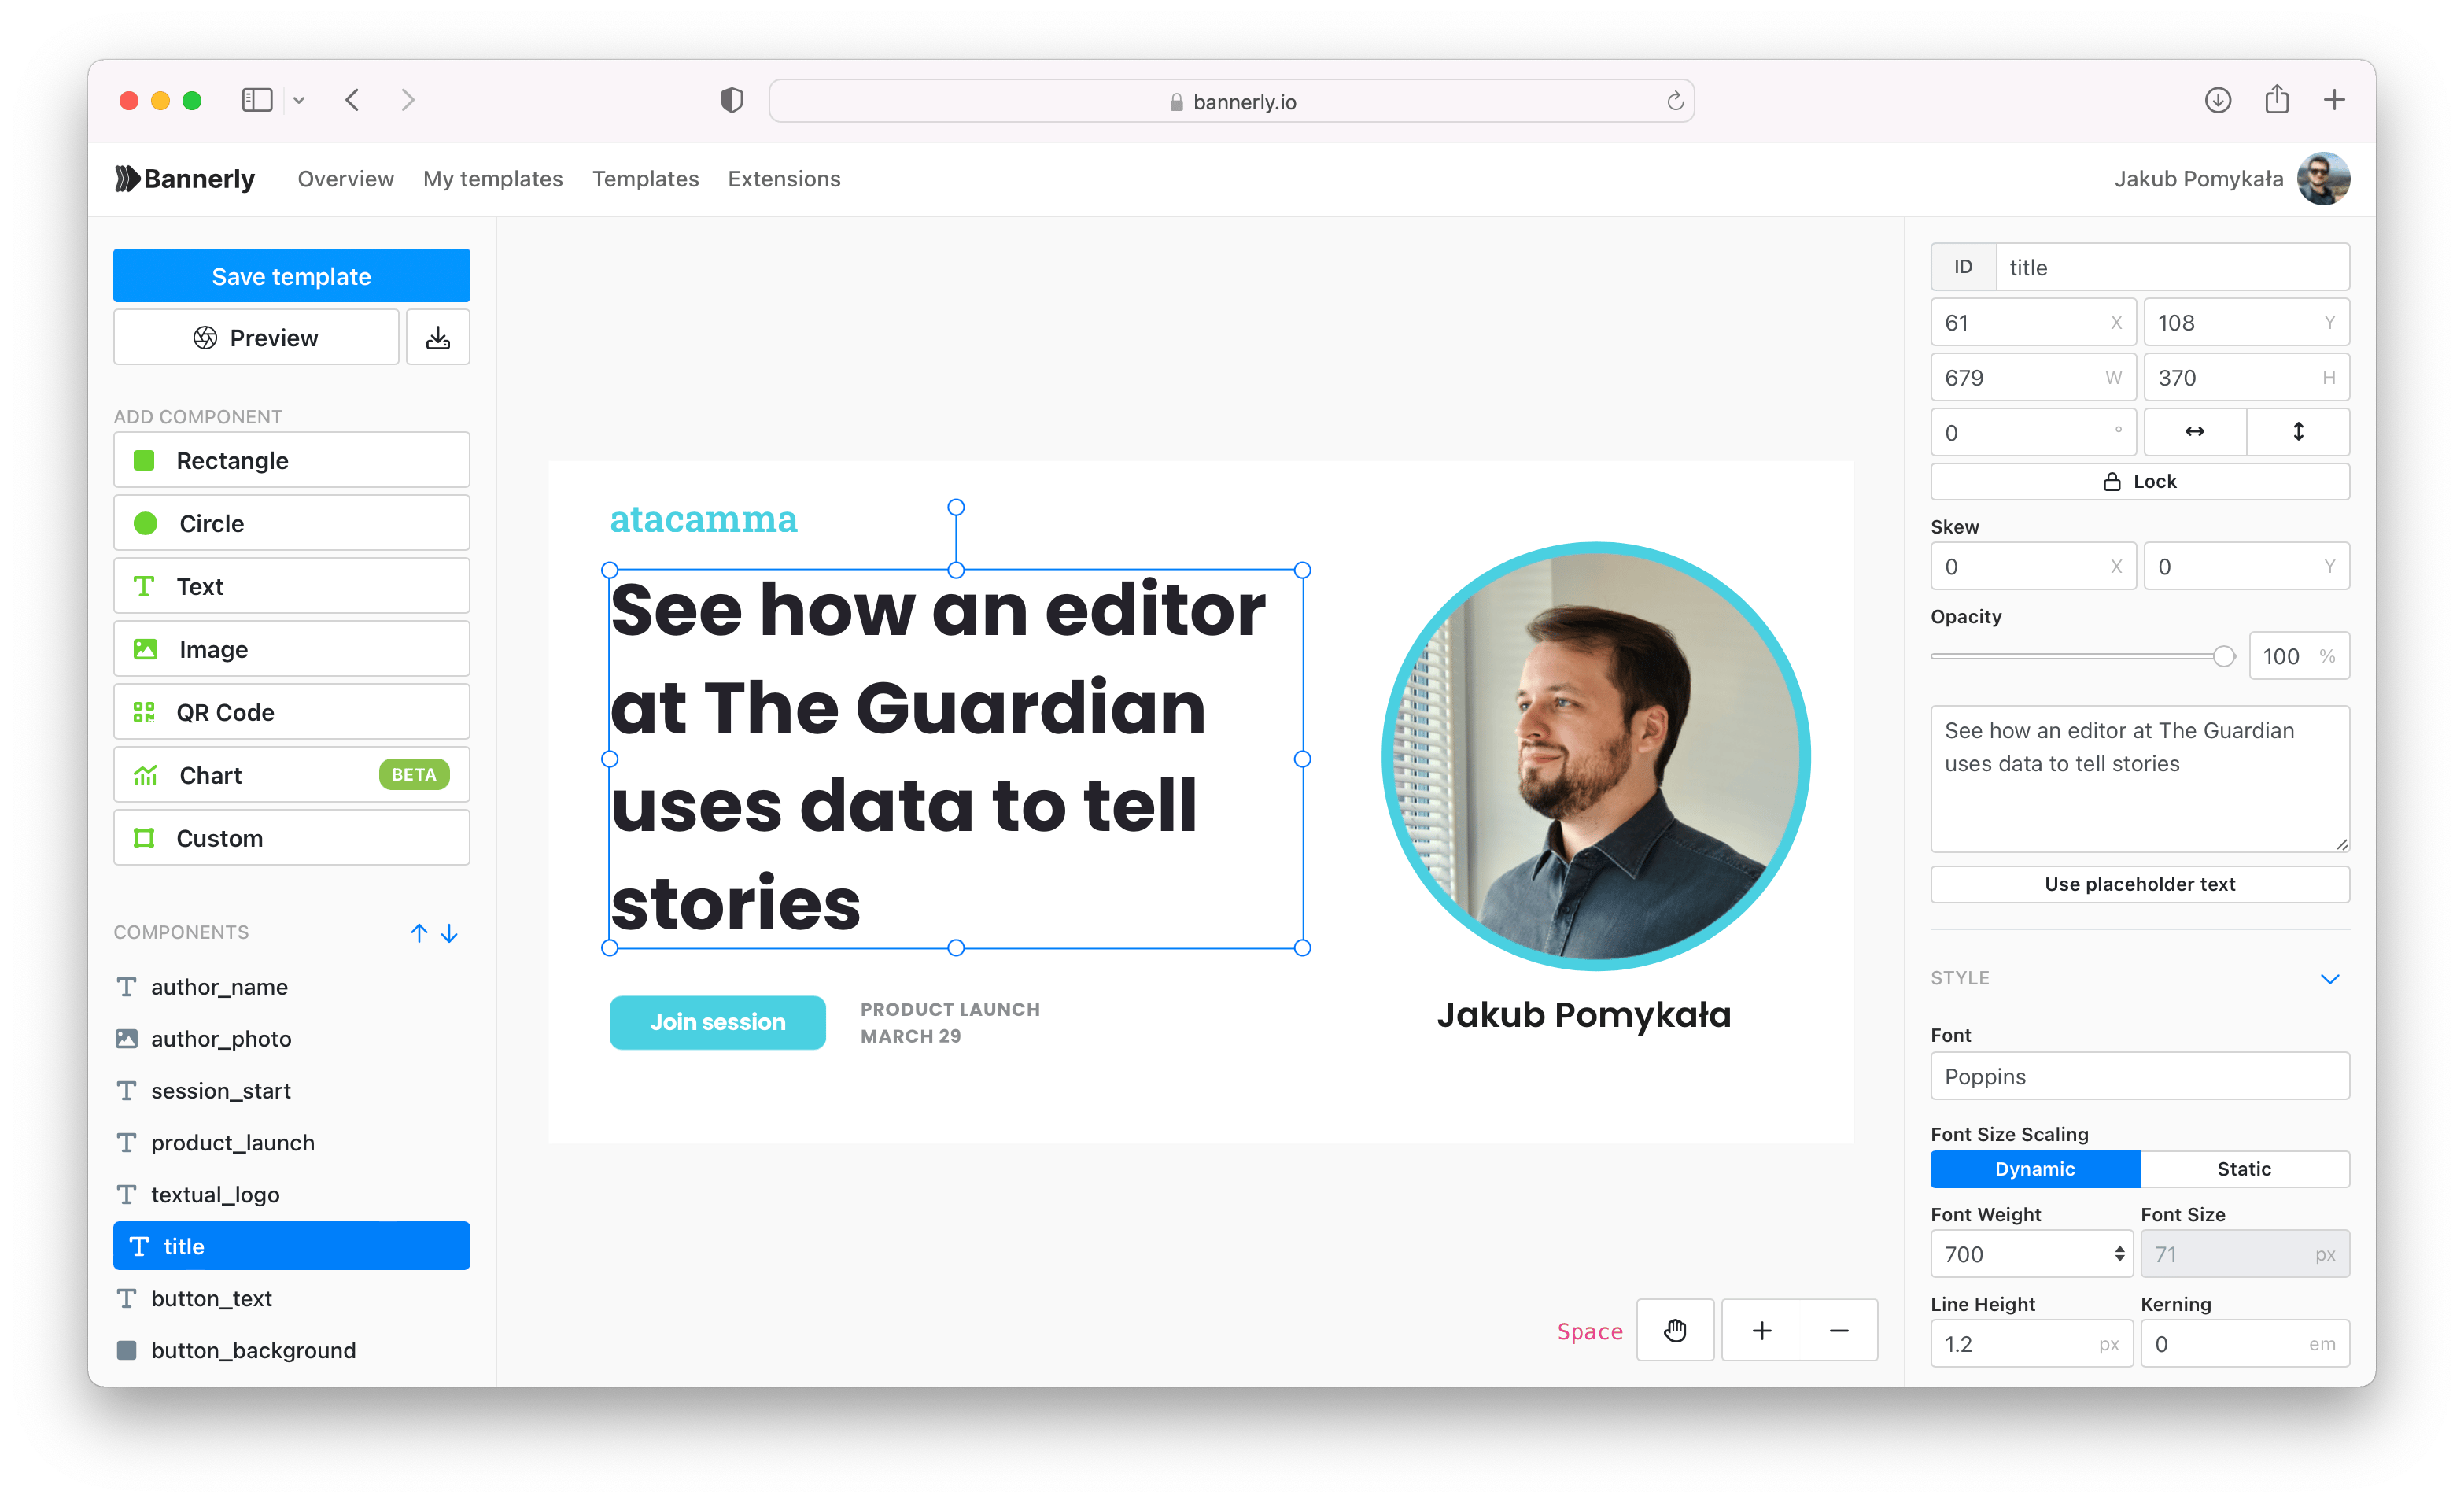Add a QR Code component

pos(291,712)
